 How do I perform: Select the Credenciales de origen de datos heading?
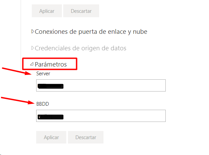(x=80, y=48)
